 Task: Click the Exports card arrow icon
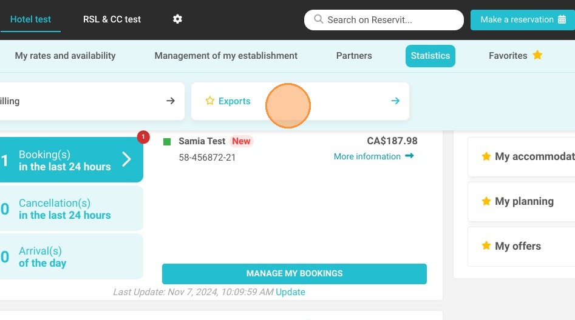(x=395, y=101)
